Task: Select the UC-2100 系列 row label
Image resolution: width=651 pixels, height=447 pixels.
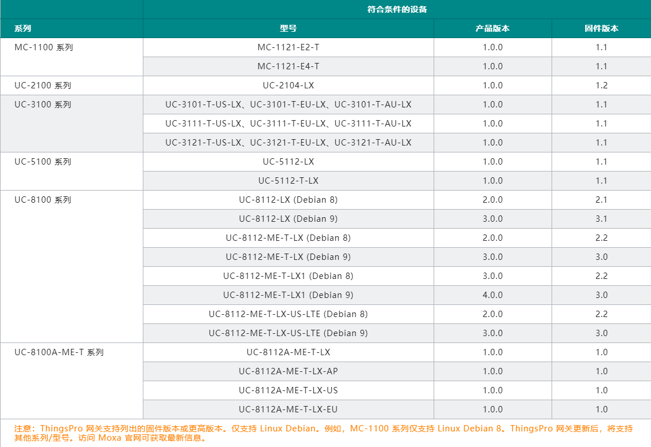Action: click(43, 85)
